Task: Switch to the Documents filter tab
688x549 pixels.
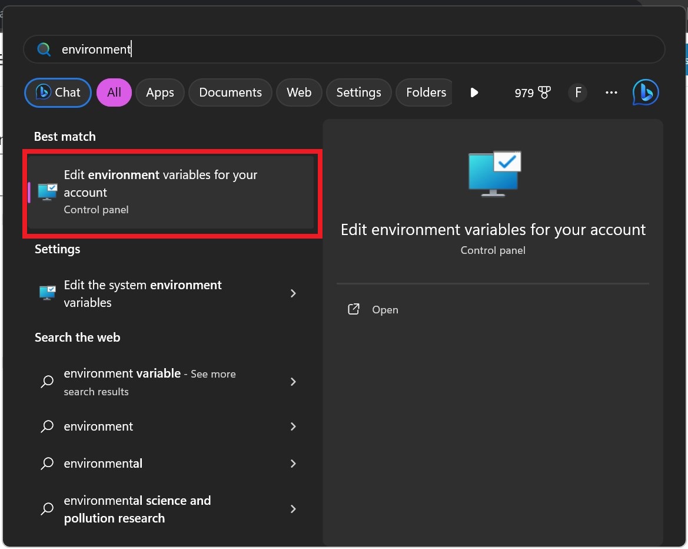Action: pyautogui.click(x=230, y=92)
